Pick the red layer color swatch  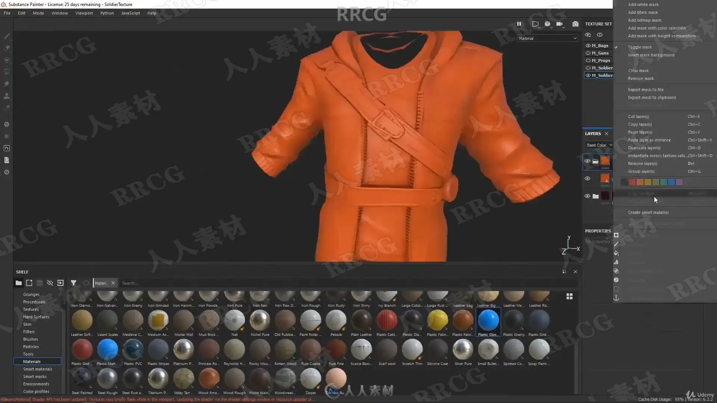(x=632, y=182)
